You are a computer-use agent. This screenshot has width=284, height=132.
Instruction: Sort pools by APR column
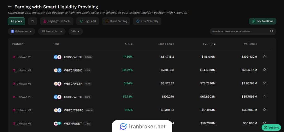point(128,44)
